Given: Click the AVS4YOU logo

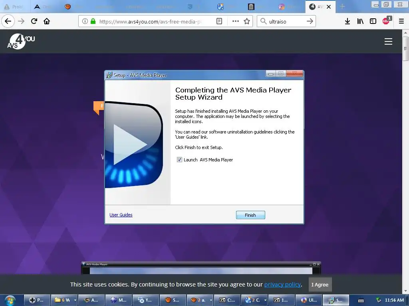Looking at the screenshot, I should coord(21,41).
